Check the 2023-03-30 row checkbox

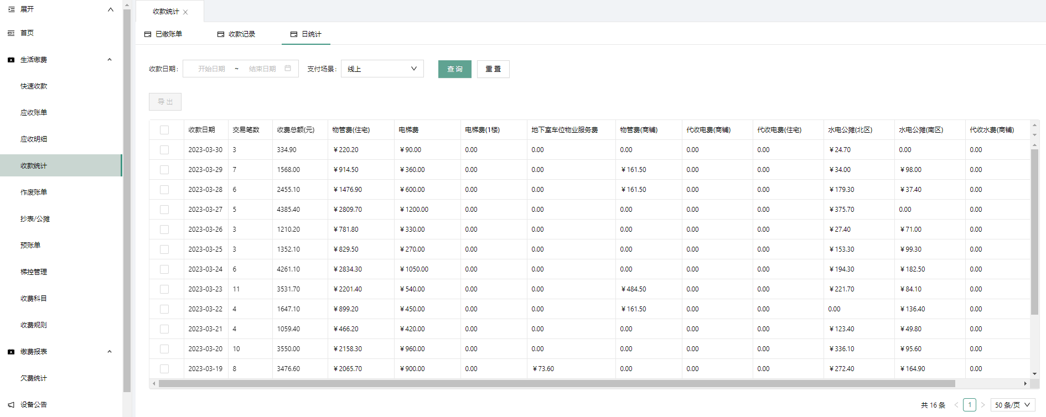[164, 150]
